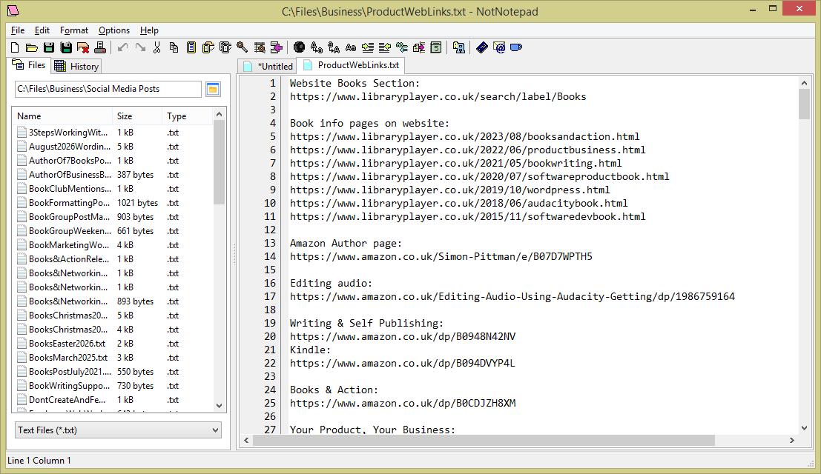
Task: Click editor vertical scrollbar down arrow
Action: click(x=804, y=428)
